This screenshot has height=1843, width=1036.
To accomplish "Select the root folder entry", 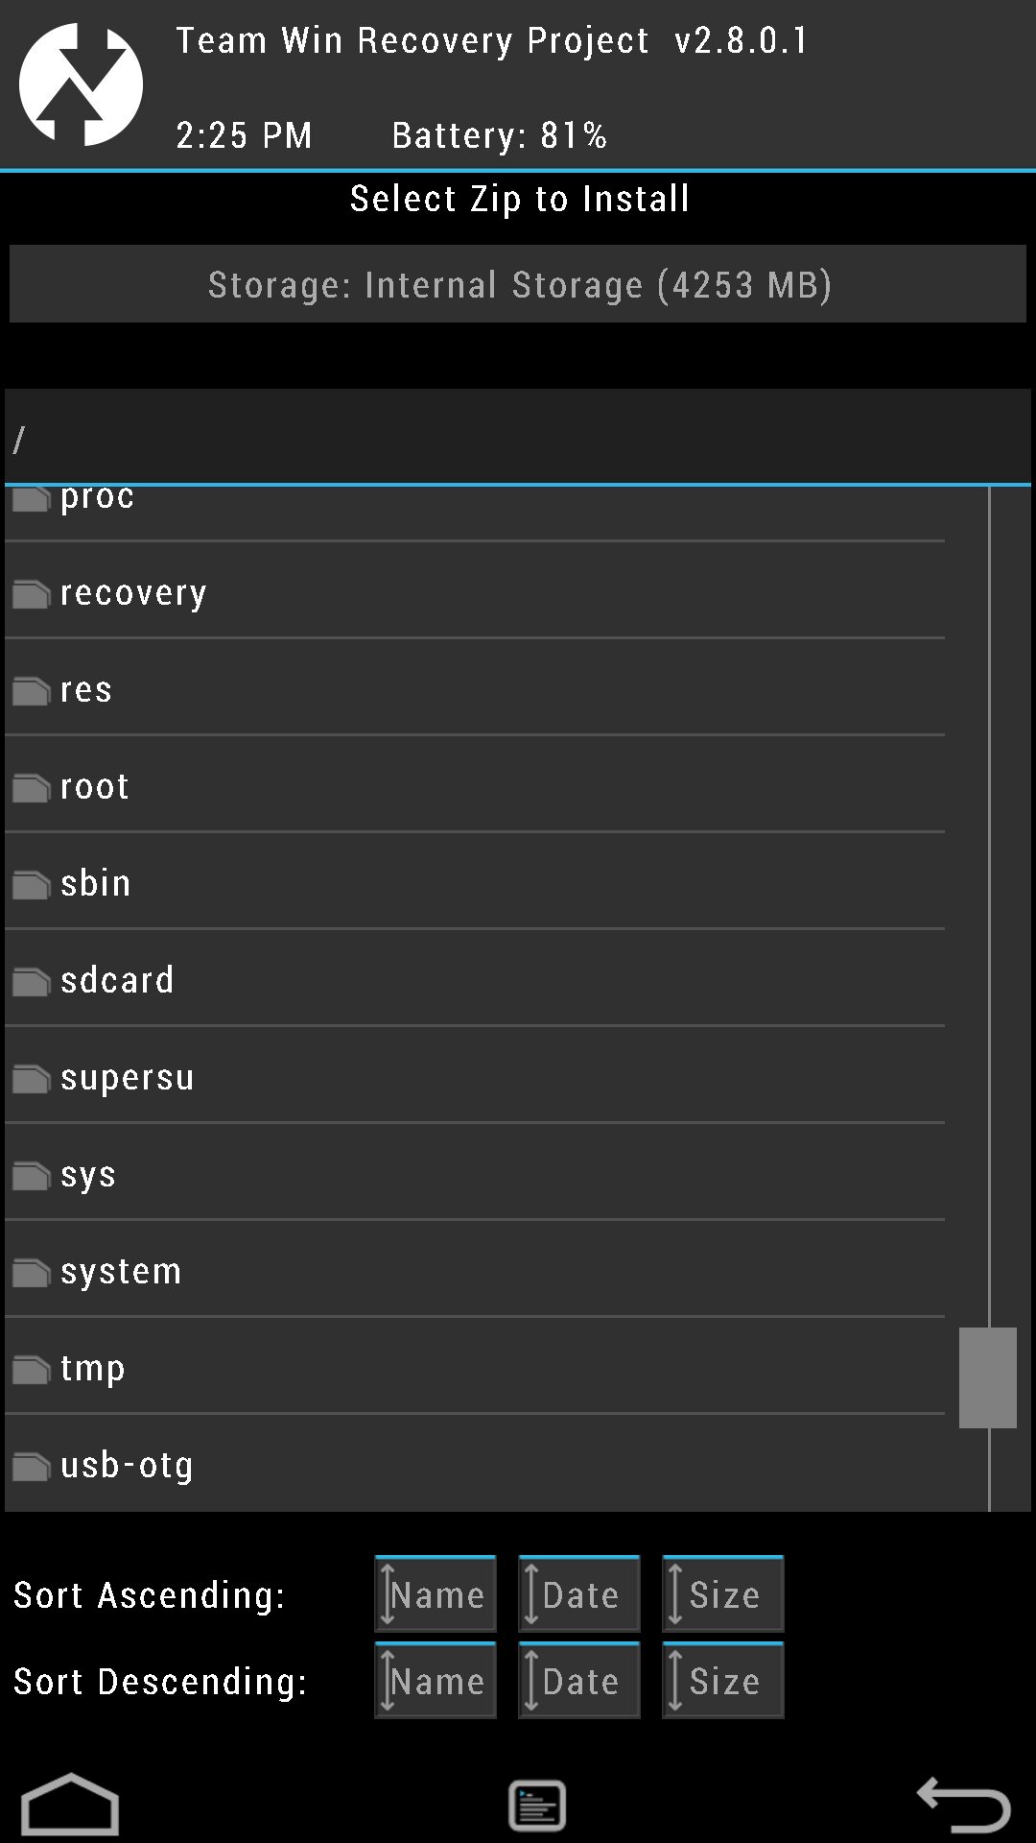I will click(x=475, y=785).
